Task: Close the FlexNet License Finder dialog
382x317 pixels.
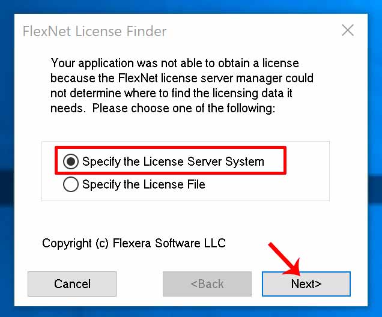Action: [347, 31]
